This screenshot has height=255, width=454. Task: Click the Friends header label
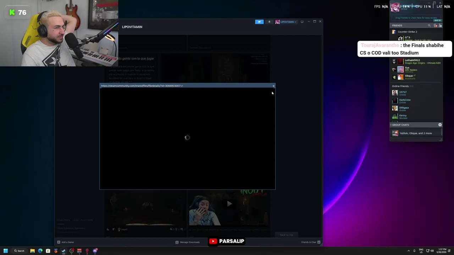click(x=397, y=25)
